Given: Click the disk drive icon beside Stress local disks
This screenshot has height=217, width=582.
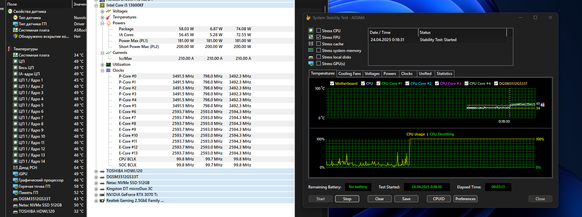Looking at the screenshot, I should click(x=311, y=57).
